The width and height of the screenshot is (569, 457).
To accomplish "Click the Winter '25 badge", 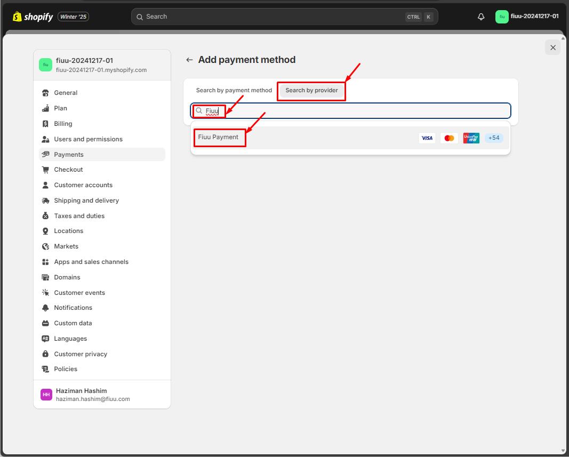I will (73, 17).
